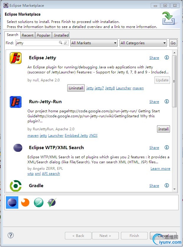The width and height of the screenshot is (183, 247).
Task: Click the Eclipse Jetty plugin icon
Action: pyautogui.click(x=16, y=58)
